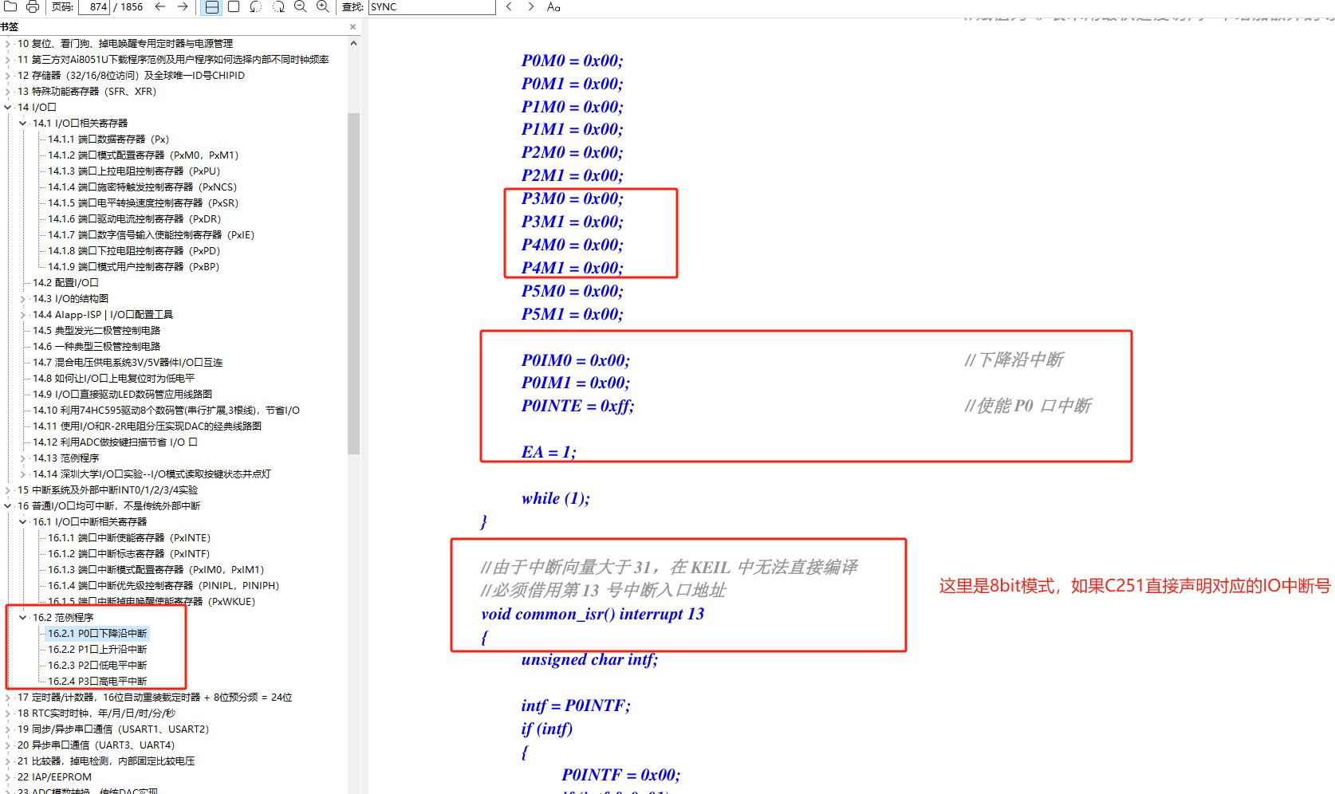Find the next match of SYNC
This screenshot has width=1335, height=794.
tap(531, 6)
